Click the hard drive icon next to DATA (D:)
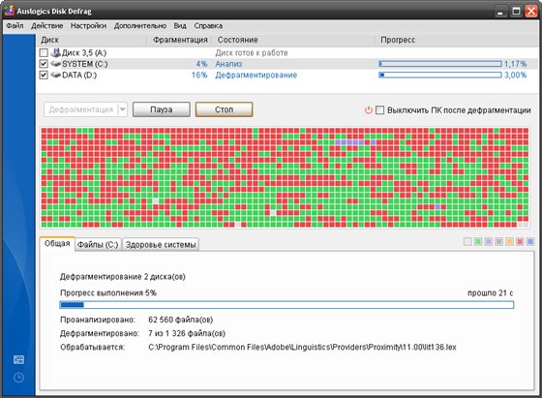The height and width of the screenshot is (398, 542). point(55,75)
